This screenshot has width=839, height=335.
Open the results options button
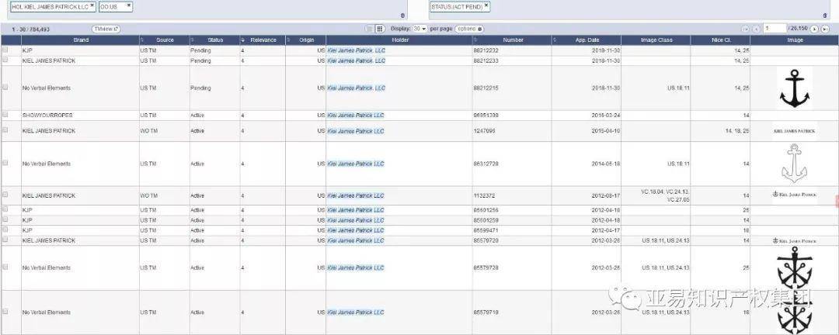469,29
